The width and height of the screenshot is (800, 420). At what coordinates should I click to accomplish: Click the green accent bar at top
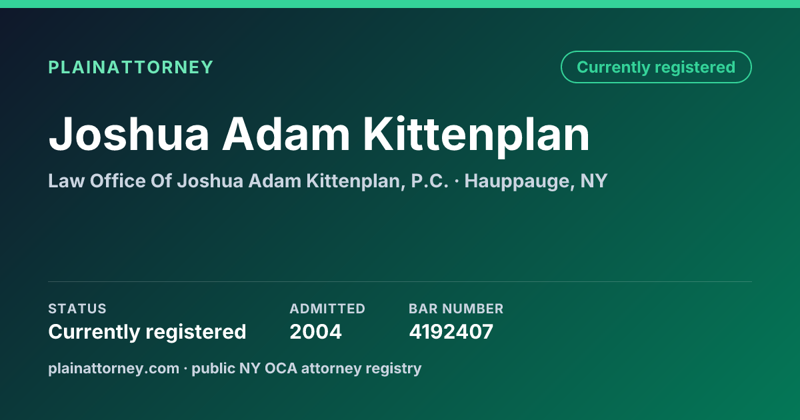pos(400,4)
